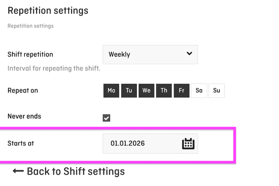This screenshot has height=186, width=279.
Task: Click the Repeat on label
Action: [x=22, y=90]
